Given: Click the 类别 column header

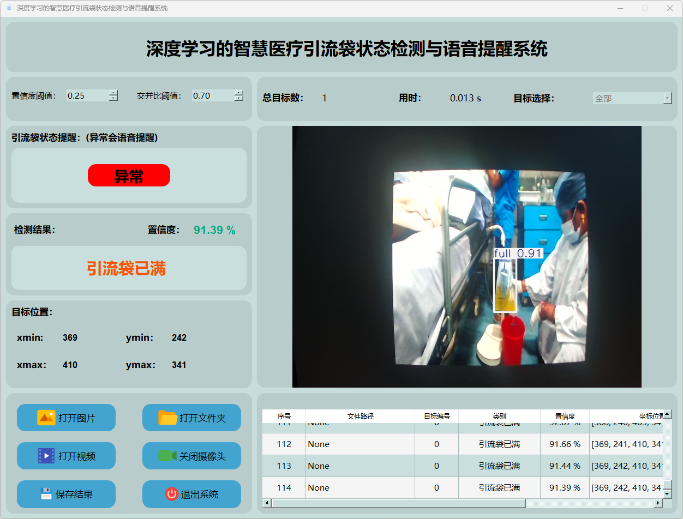Looking at the screenshot, I should pyautogui.click(x=499, y=416).
